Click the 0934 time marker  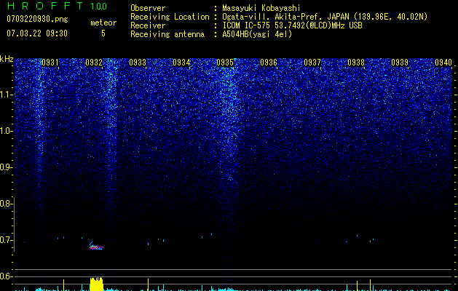click(181, 63)
